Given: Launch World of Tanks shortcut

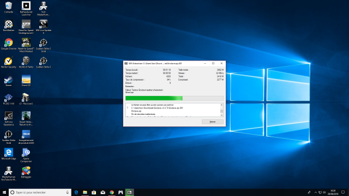Looking at the screenshot, I should (26, 62).
